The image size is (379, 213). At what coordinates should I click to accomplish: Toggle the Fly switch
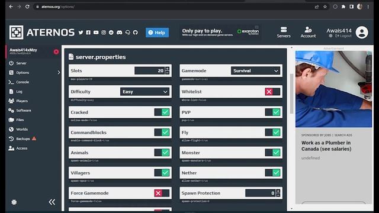[272, 133]
